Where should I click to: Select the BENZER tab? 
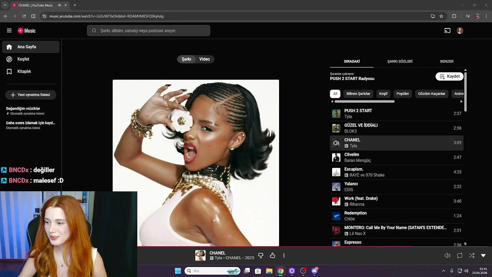pos(447,62)
